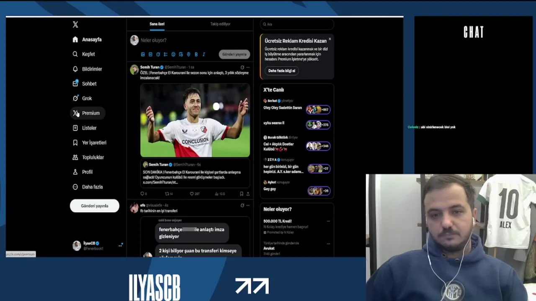Open the quoted SON DAKİKA tweet
536x301 pixels.
coord(195,173)
